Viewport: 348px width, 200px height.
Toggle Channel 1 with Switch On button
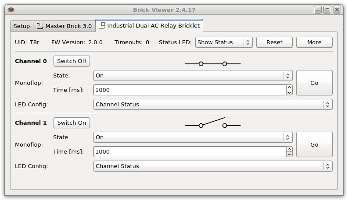tap(72, 123)
